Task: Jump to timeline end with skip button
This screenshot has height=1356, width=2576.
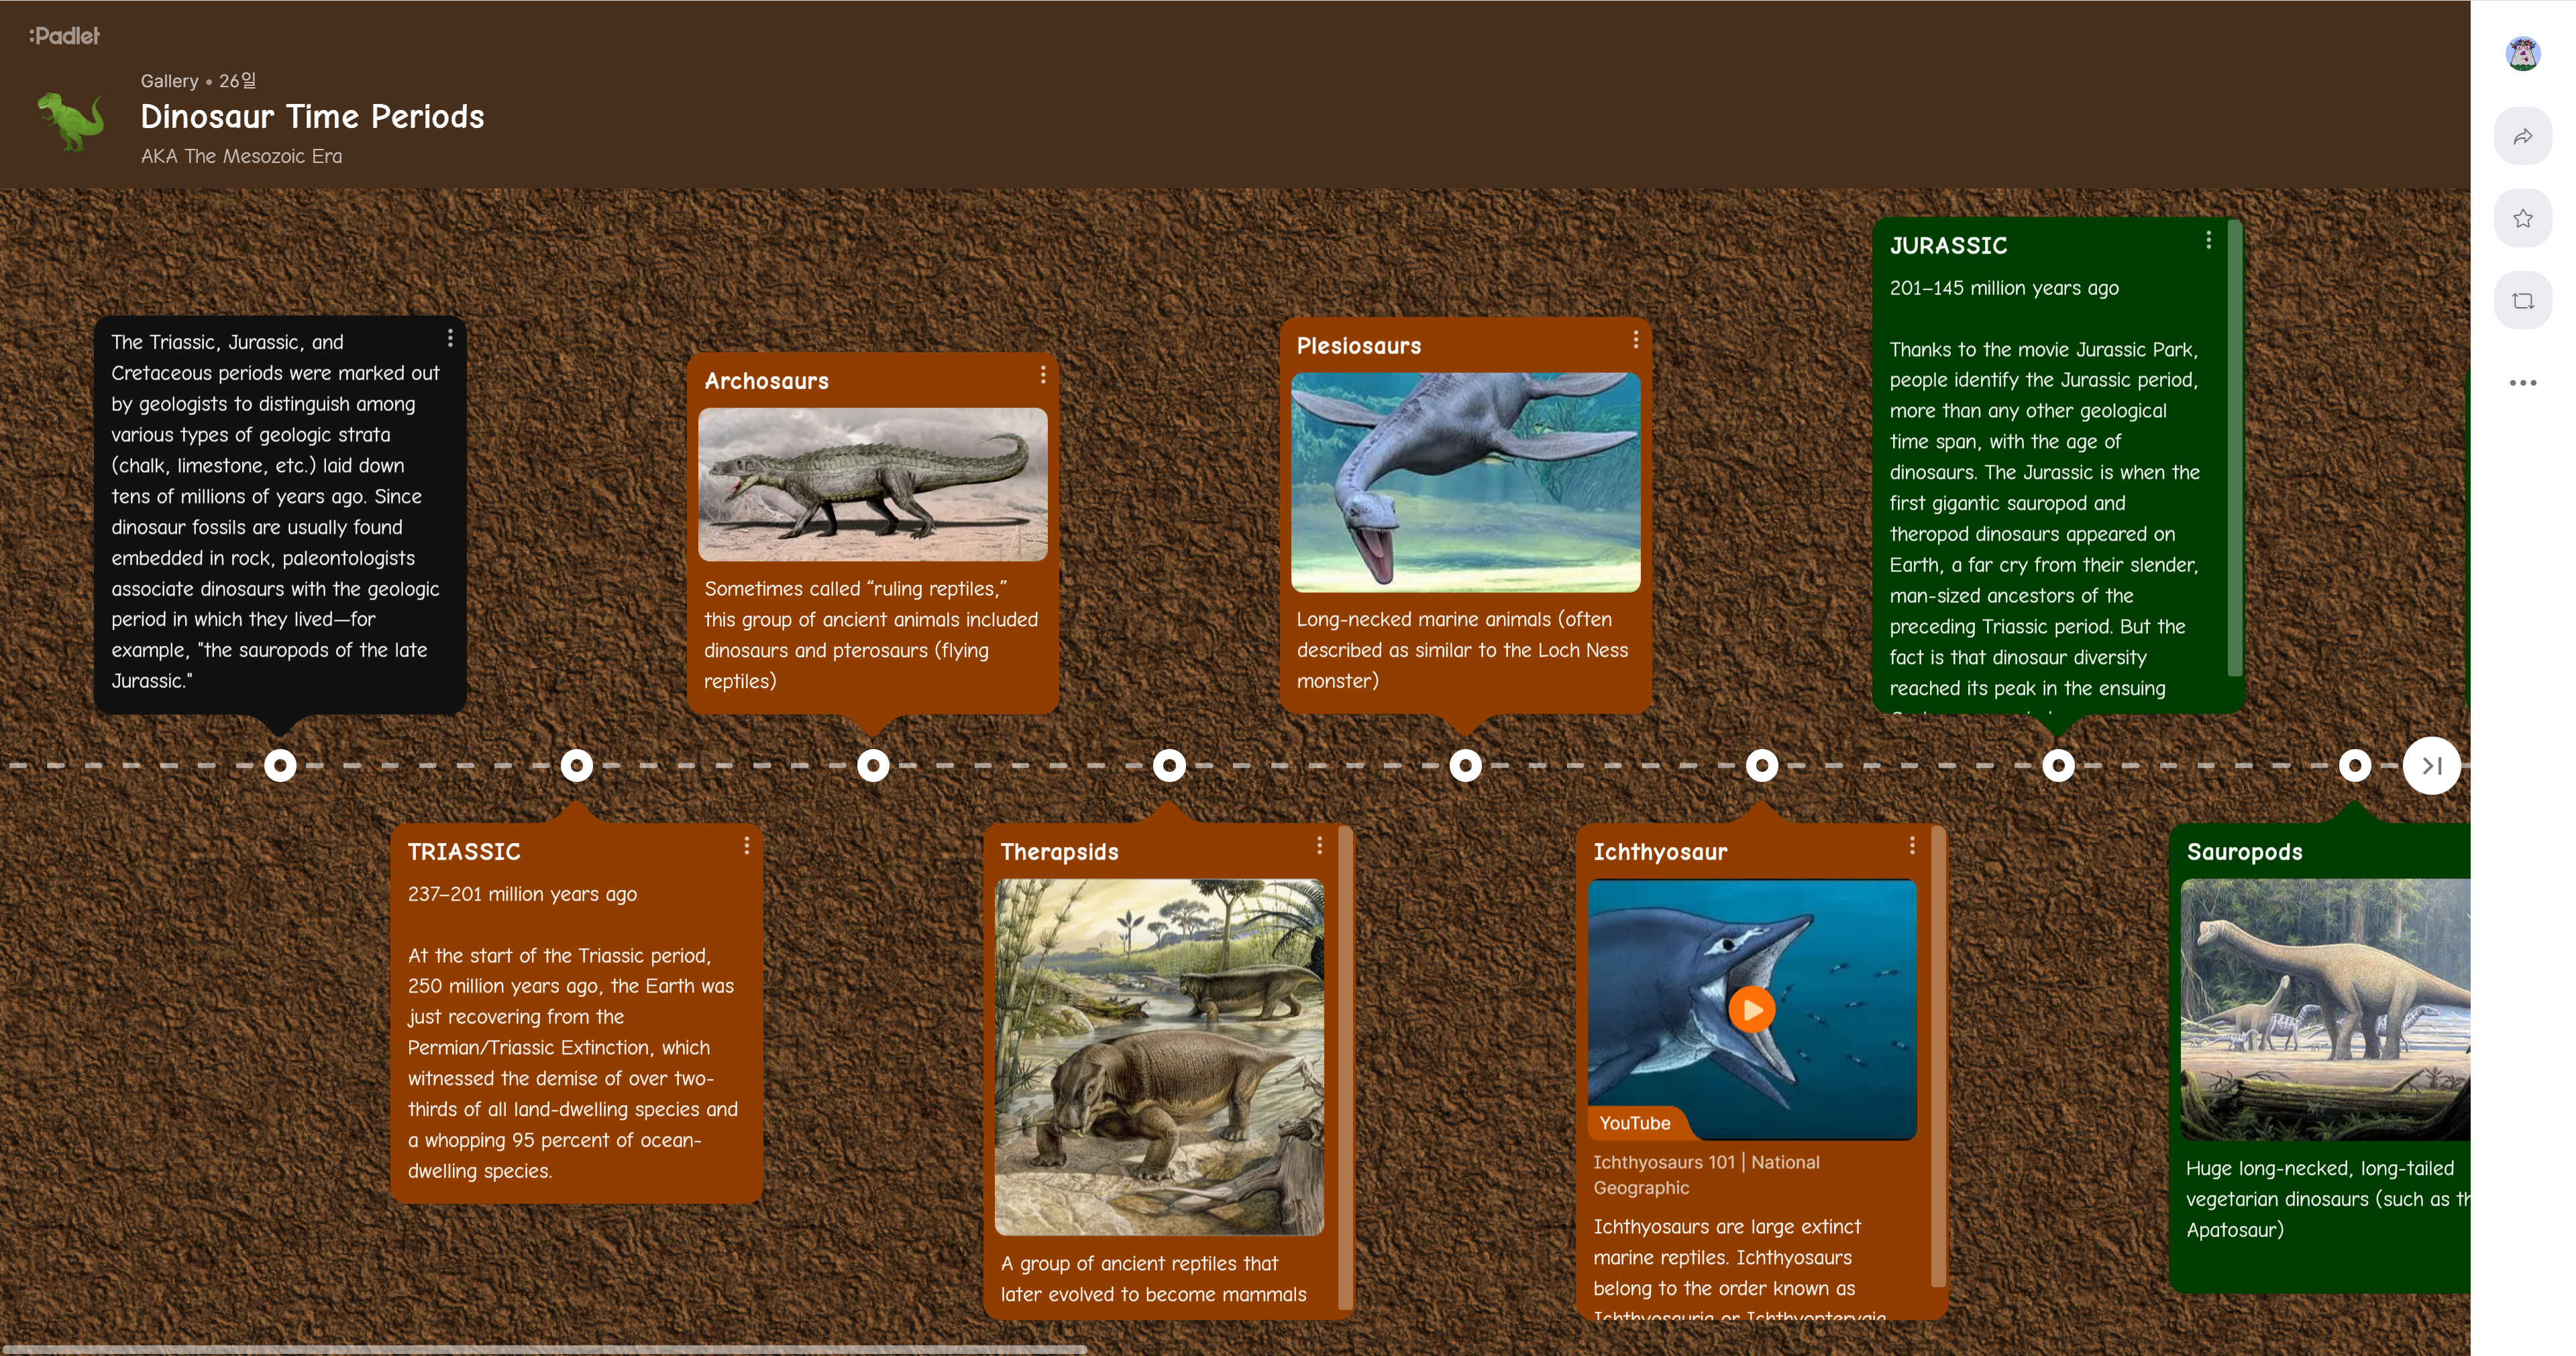Action: pyautogui.click(x=2431, y=766)
